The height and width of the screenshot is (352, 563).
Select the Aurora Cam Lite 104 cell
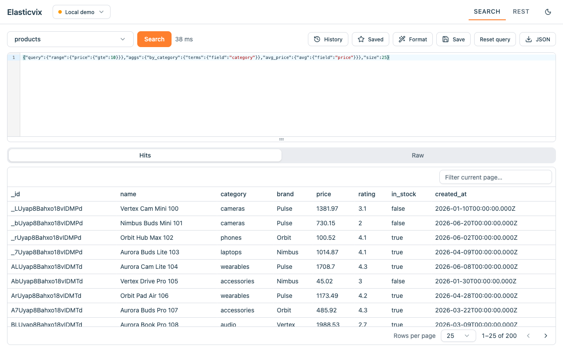point(149,267)
